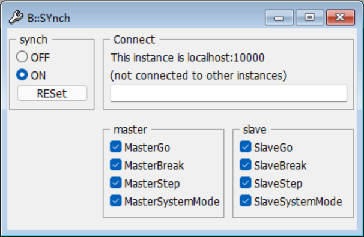Click the 'master' group label
The height and width of the screenshot is (237, 364).
pos(130,130)
